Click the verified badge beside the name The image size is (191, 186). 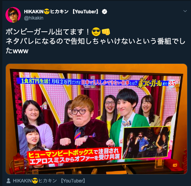(104, 12)
